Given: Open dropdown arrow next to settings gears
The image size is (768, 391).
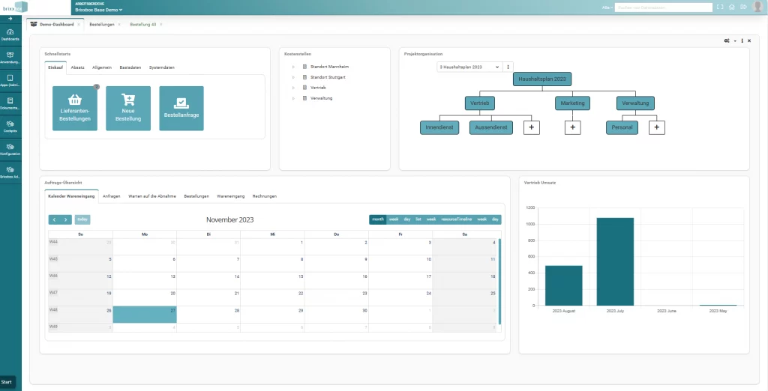Looking at the screenshot, I should click(735, 41).
